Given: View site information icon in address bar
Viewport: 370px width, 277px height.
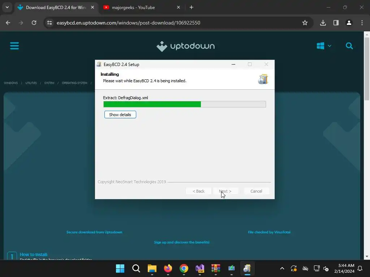Looking at the screenshot, I should click(x=50, y=23).
